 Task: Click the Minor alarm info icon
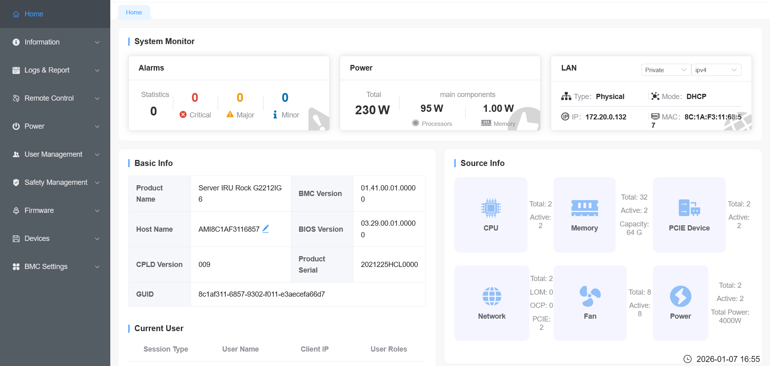[x=275, y=115]
